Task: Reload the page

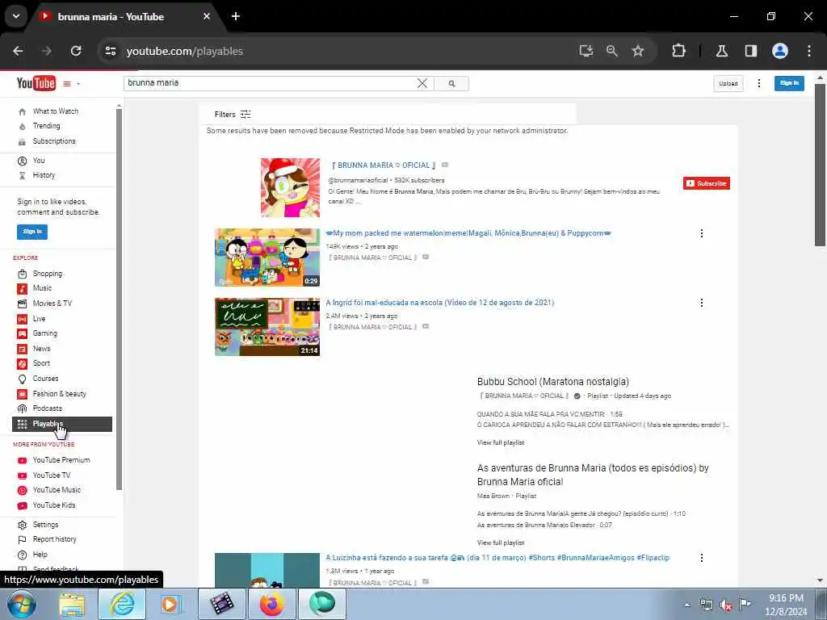Action: click(76, 51)
